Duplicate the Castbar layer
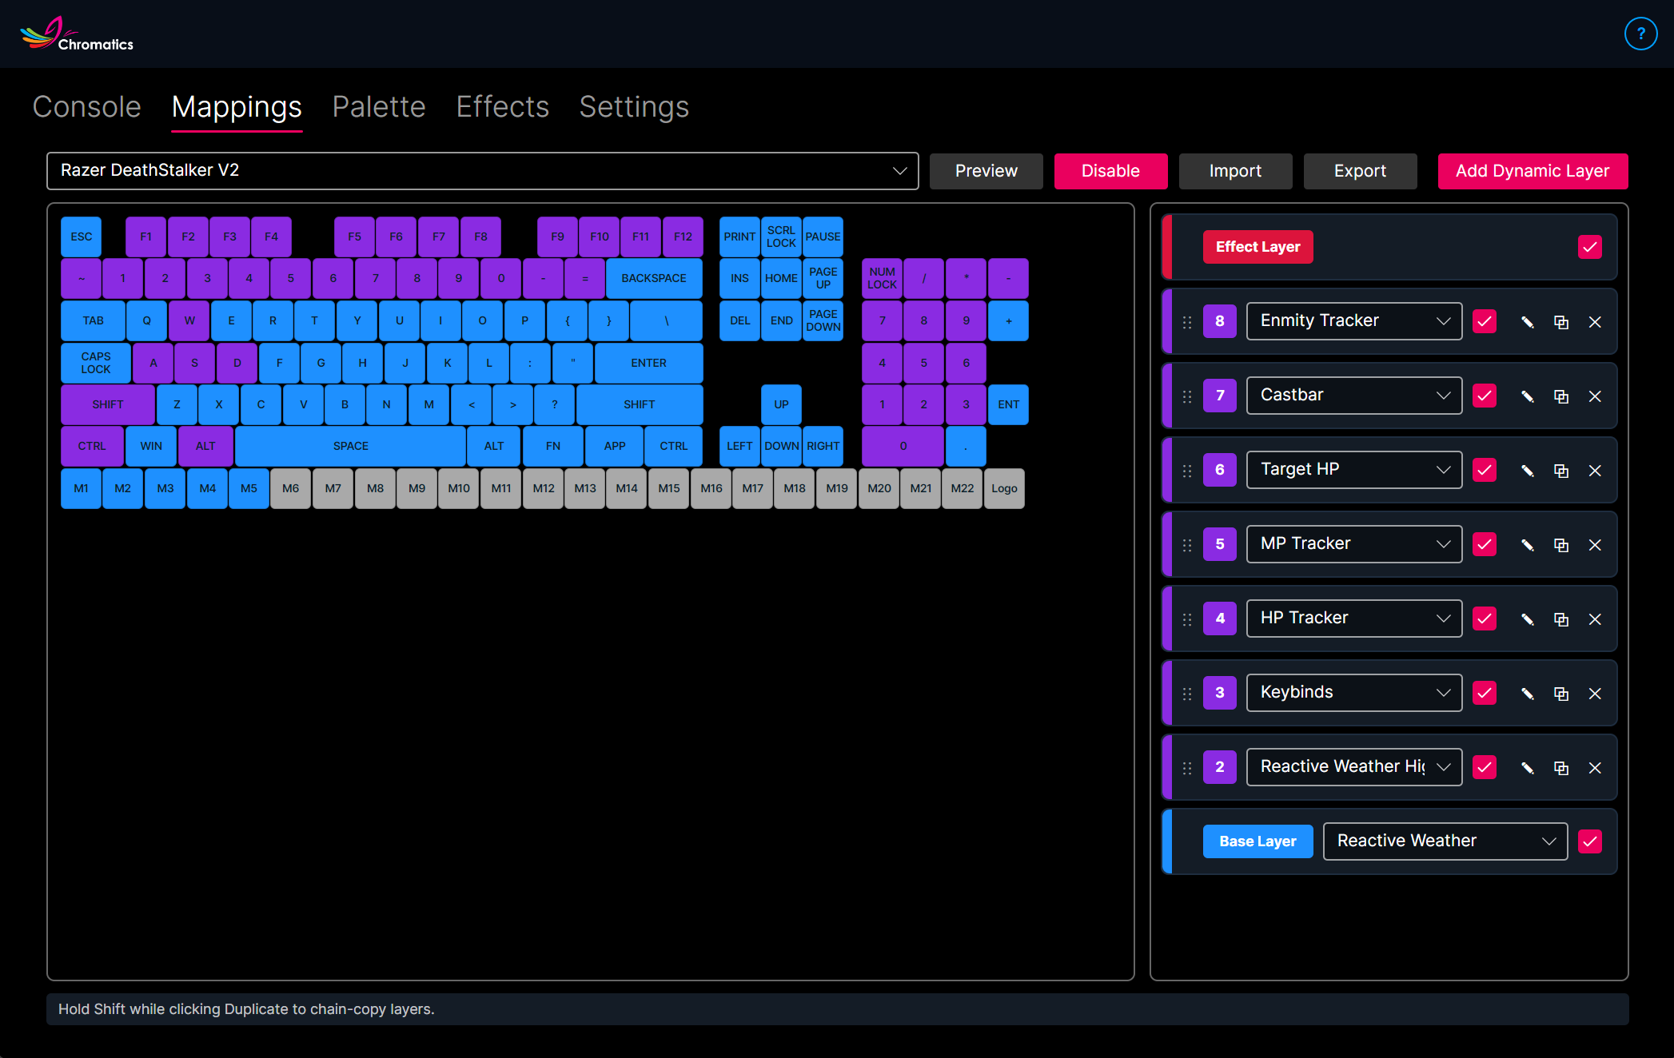This screenshot has height=1058, width=1674. (x=1560, y=396)
